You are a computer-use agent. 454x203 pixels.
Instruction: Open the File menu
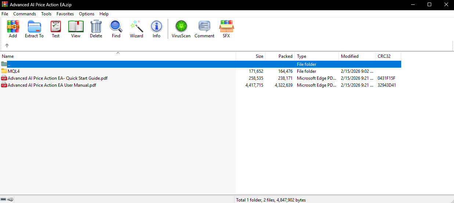tap(5, 14)
